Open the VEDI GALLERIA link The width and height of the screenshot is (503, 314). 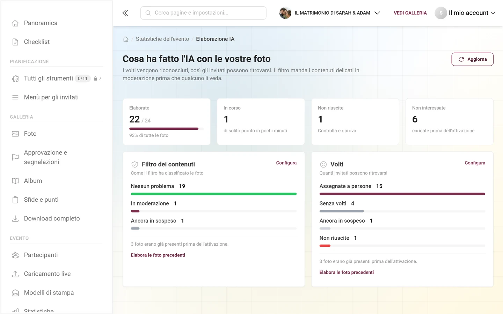410,13
